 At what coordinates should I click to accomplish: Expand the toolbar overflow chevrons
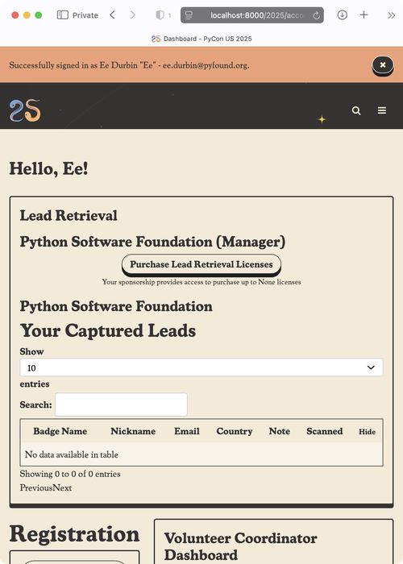391,15
